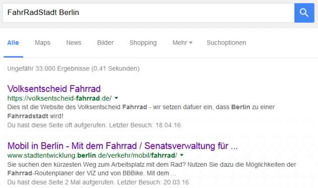Viewport: 318px width, 188px height.
Task: Click the stadtentwicklung.berlin.de green URL
Action: (92, 155)
